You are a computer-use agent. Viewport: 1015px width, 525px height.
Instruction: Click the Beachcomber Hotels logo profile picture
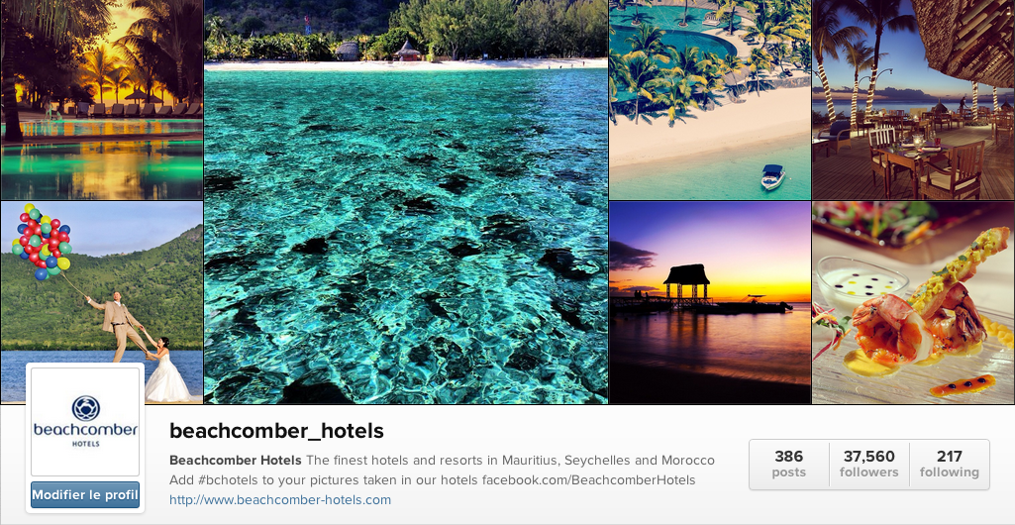[85, 421]
